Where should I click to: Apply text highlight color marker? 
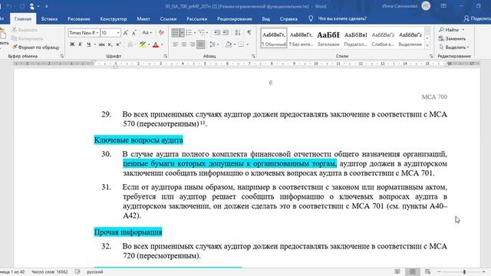143,44
